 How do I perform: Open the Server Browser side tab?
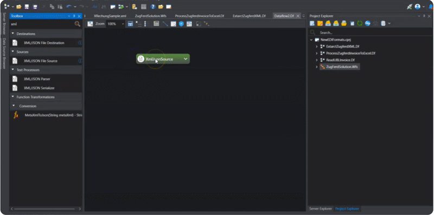(4, 23)
